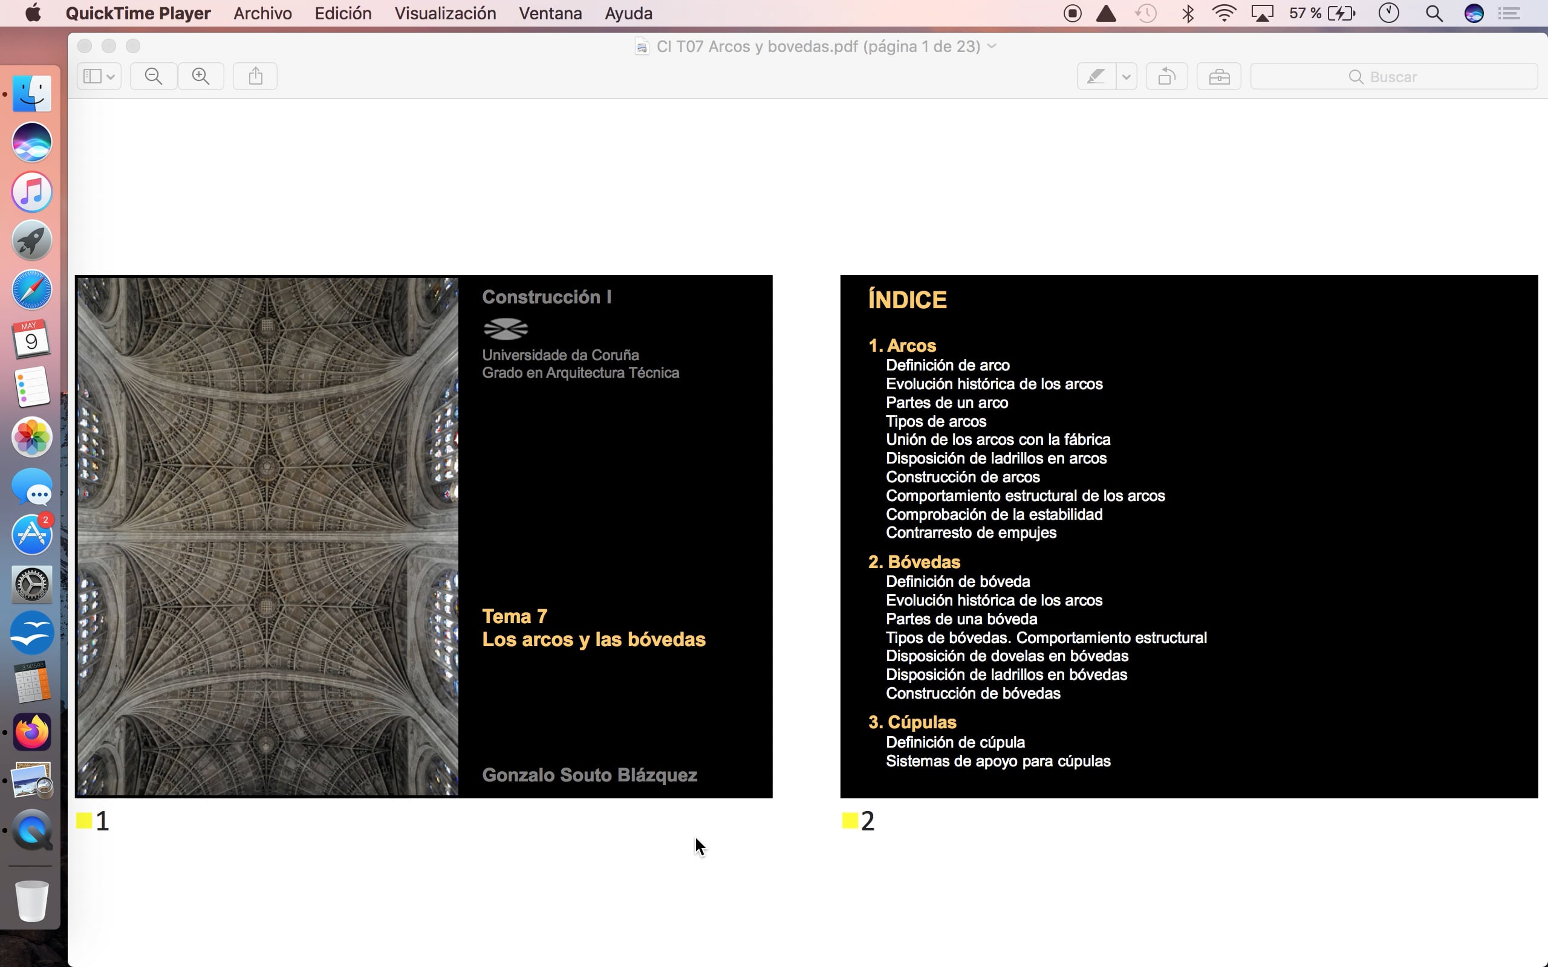Open the Visualización menu

point(445,13)
